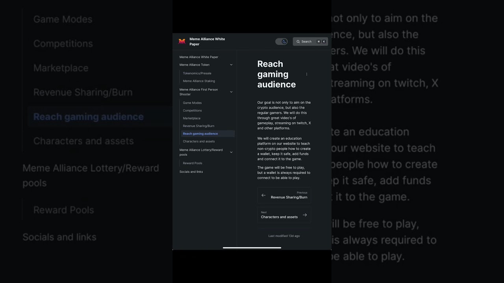Open Tokenomics/Presale page

pyautogui.click(x=197, y=73)
